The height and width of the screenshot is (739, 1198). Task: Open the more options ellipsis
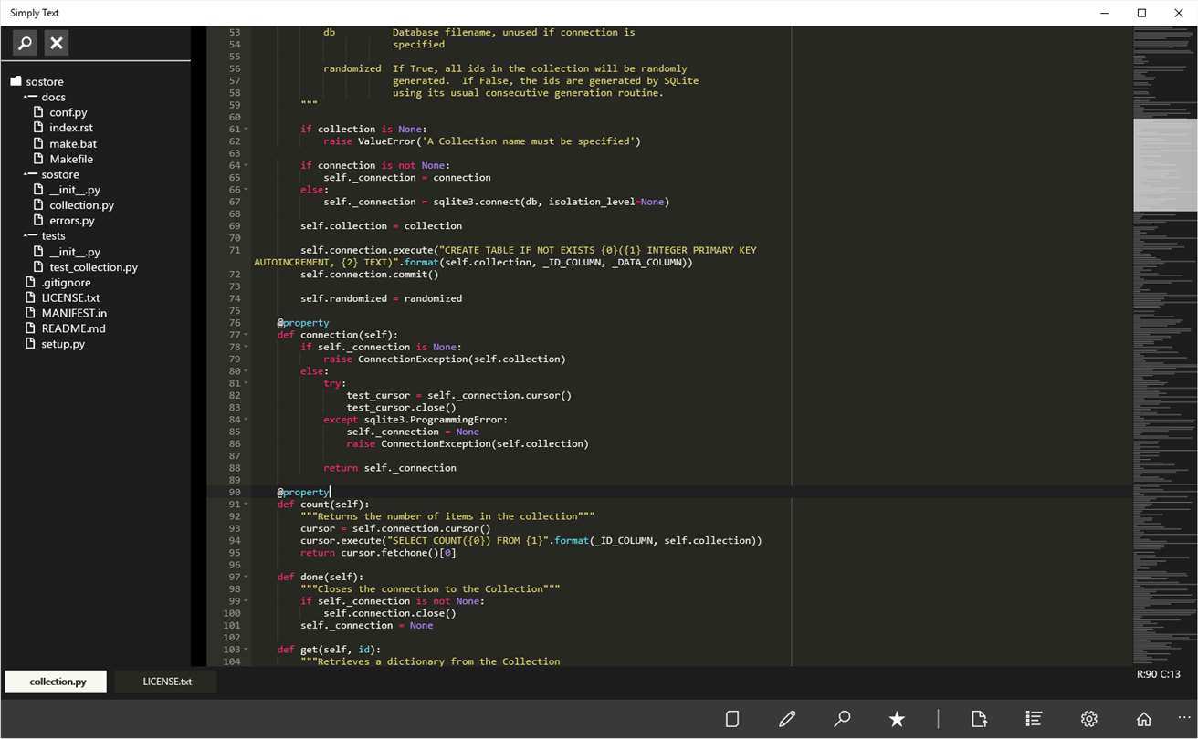point(1184,718)
